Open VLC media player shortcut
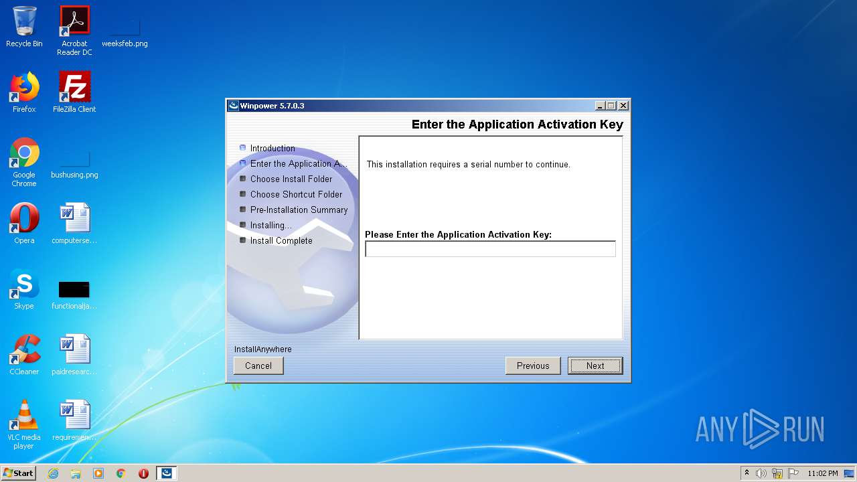 [x=24, y=424]
